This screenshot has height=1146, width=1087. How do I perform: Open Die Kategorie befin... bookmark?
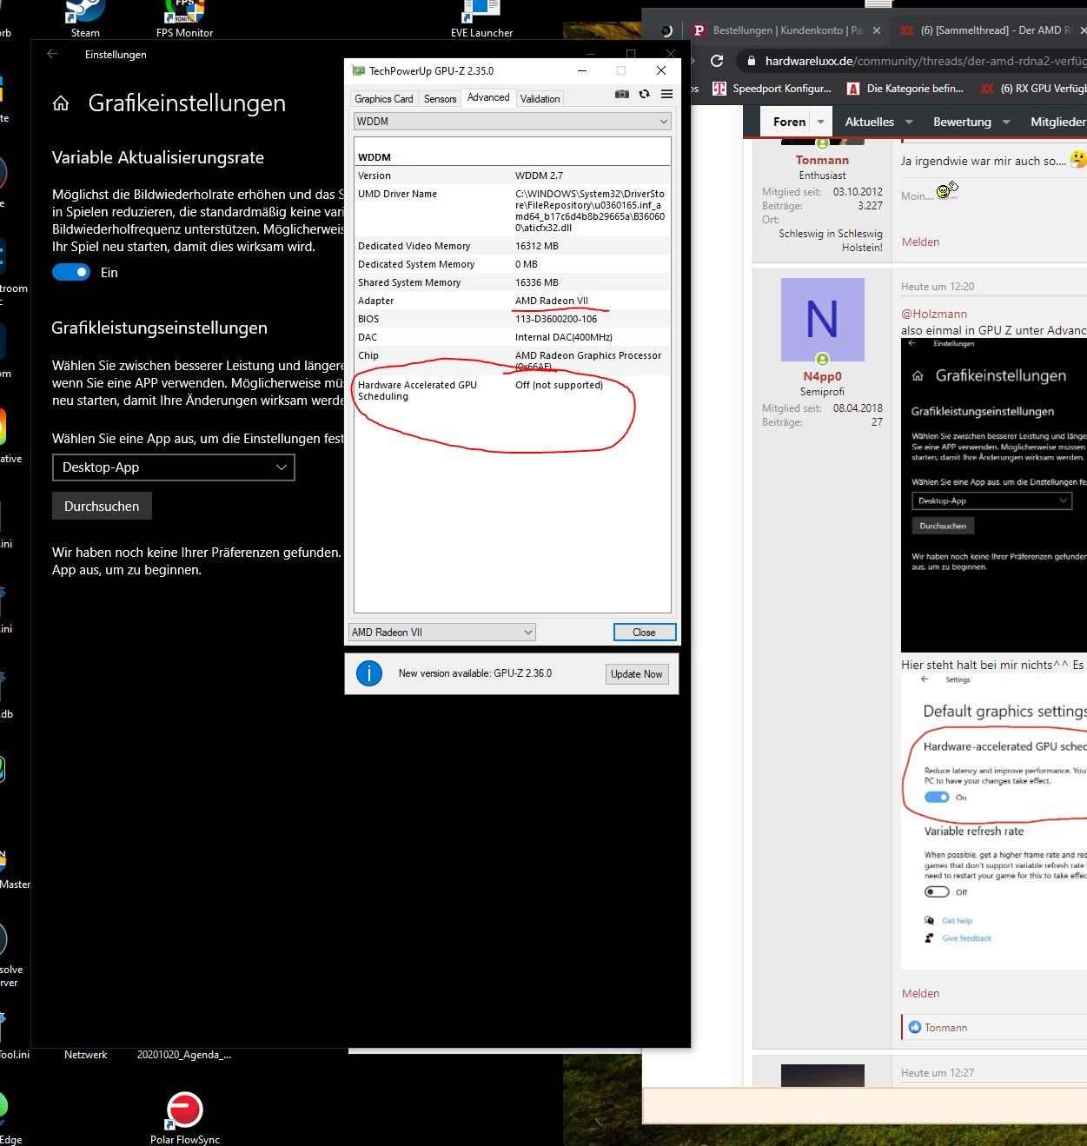pos(905,88)
